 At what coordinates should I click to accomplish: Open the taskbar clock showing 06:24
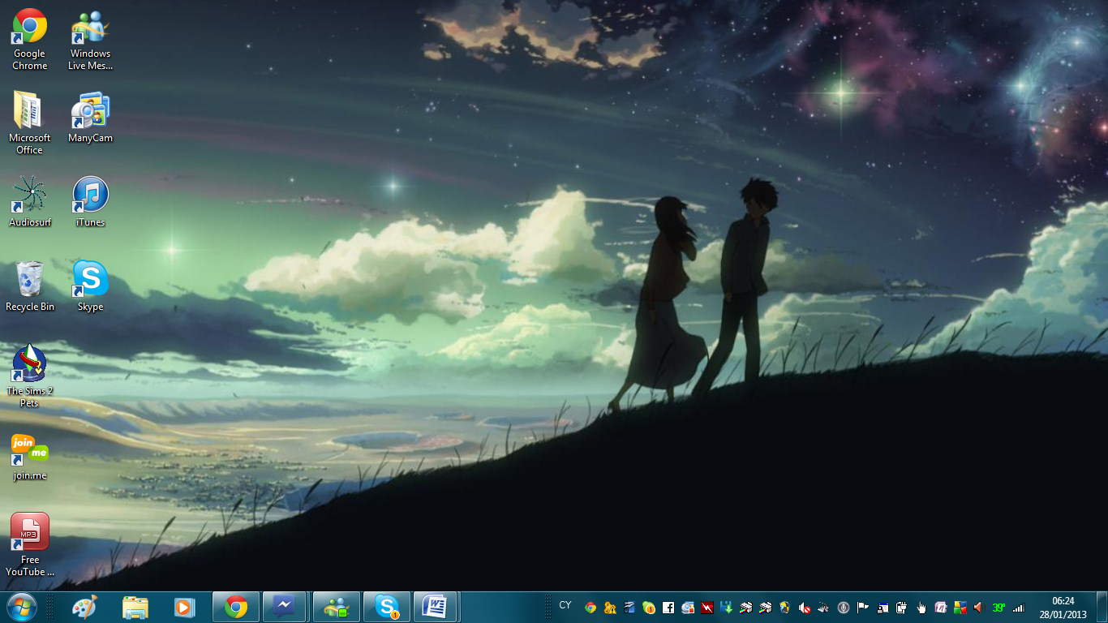click(1063, 608)
